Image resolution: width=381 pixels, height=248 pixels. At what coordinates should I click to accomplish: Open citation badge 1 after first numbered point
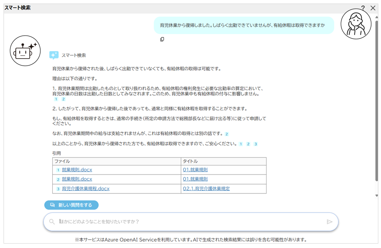[56, 99]
